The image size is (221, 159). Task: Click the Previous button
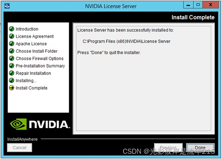[x=168, y=147]
